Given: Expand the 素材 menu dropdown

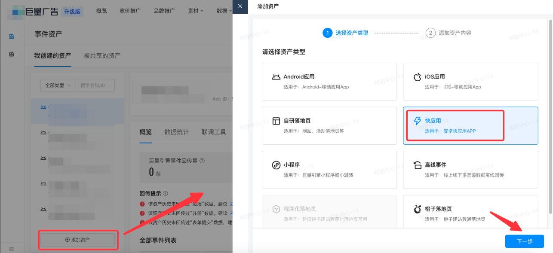Looking at the screenshot, I should click(x=196, y=11).
